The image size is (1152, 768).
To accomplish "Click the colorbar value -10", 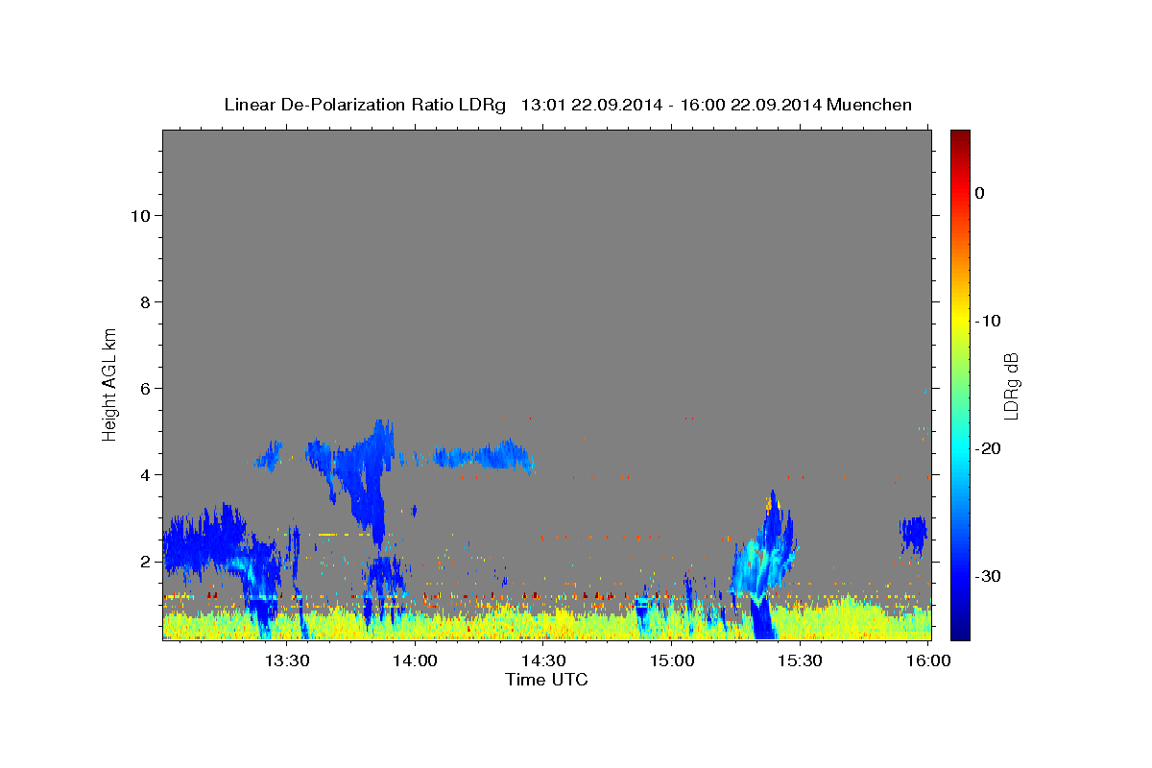I will 989,321.
